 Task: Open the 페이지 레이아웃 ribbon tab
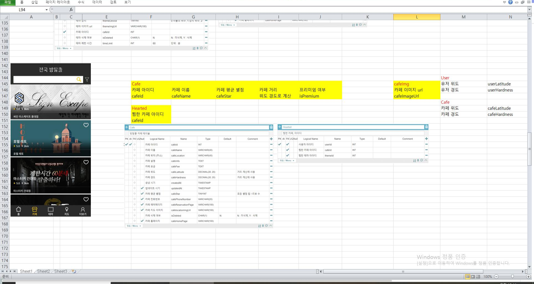[58, 2]
